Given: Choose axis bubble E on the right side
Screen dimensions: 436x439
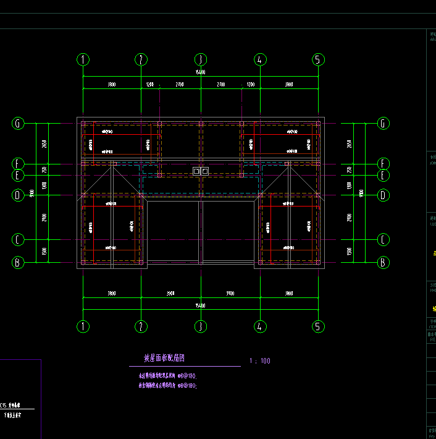Looking at the screenshot, I should pyautogui.click(x=383, y=175).
